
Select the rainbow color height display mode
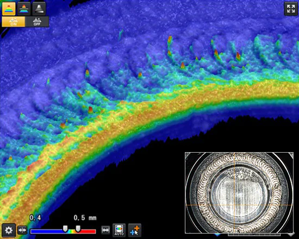click(9, 9)
